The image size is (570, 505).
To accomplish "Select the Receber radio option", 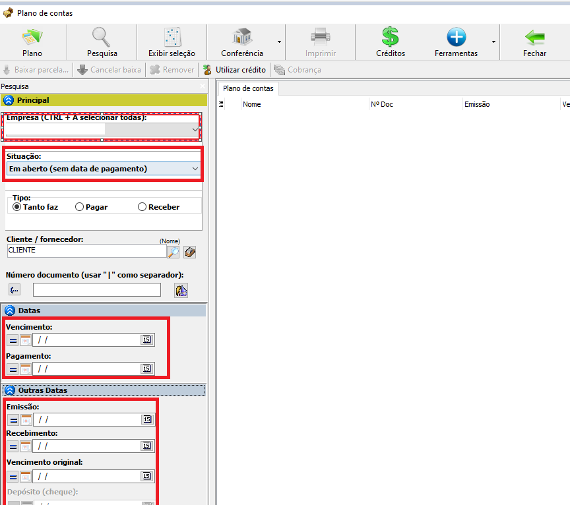I will 142,207.
